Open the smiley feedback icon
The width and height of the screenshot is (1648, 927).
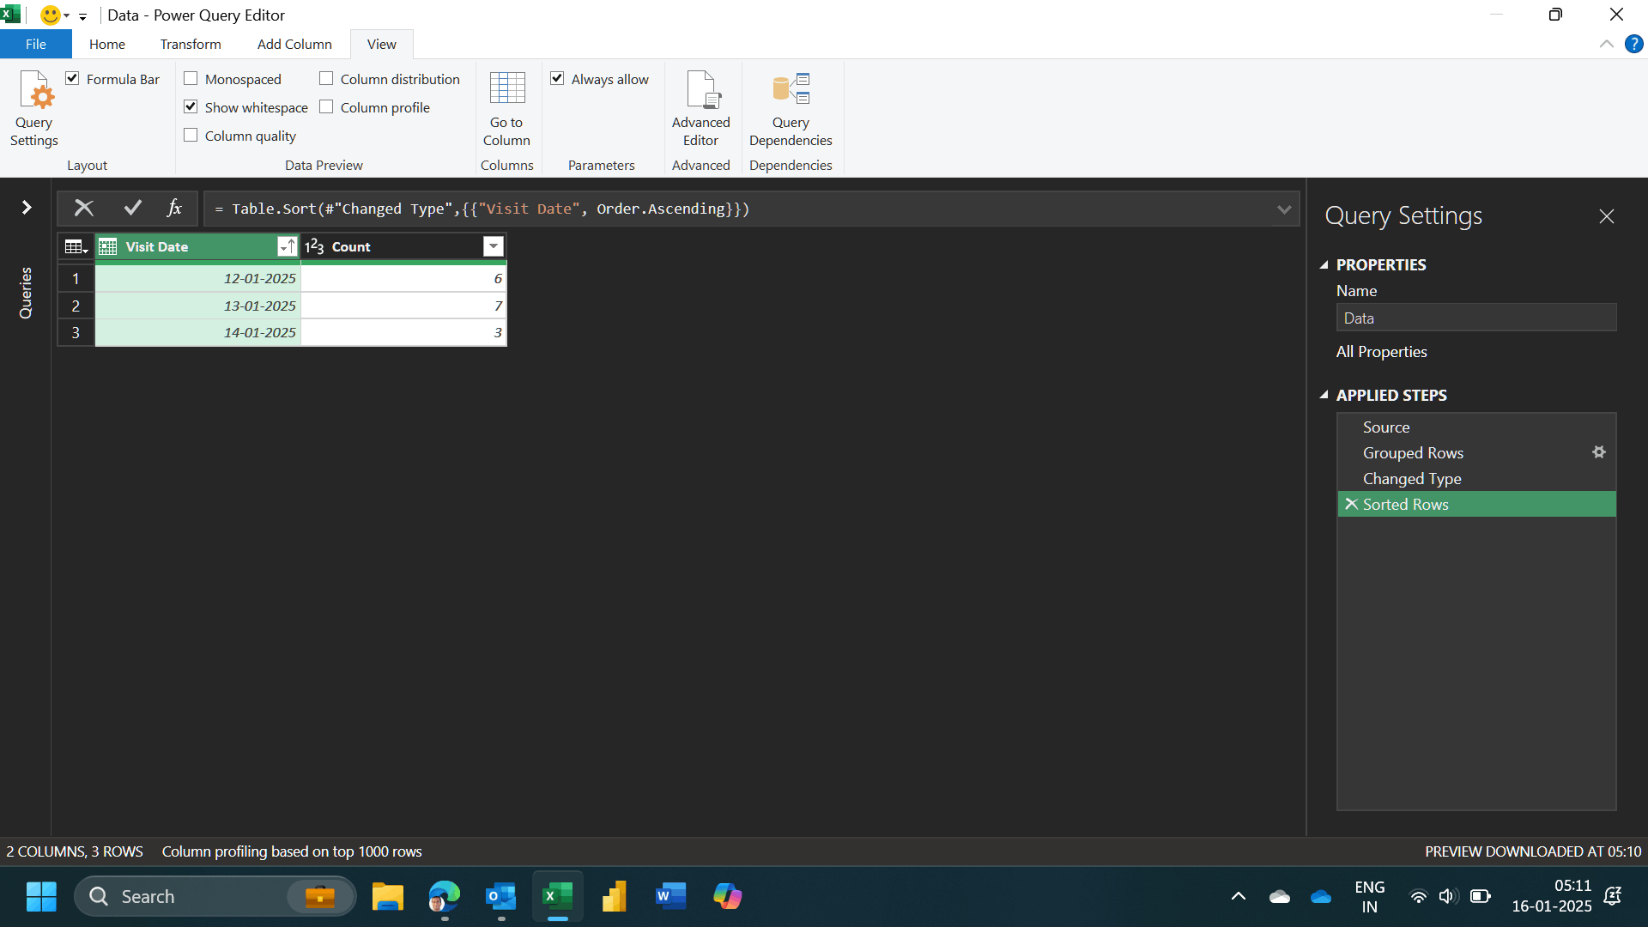51,15
